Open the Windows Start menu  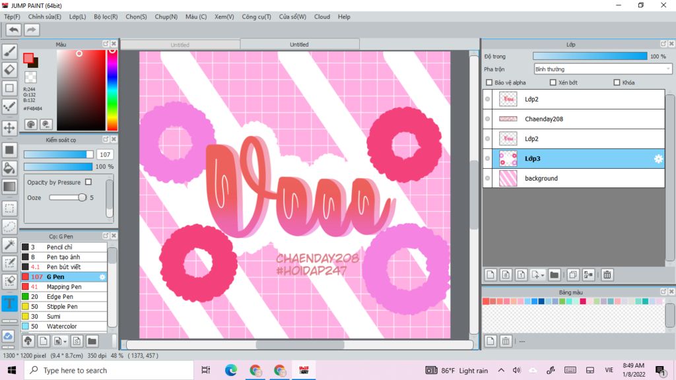(x=12, y=370)
